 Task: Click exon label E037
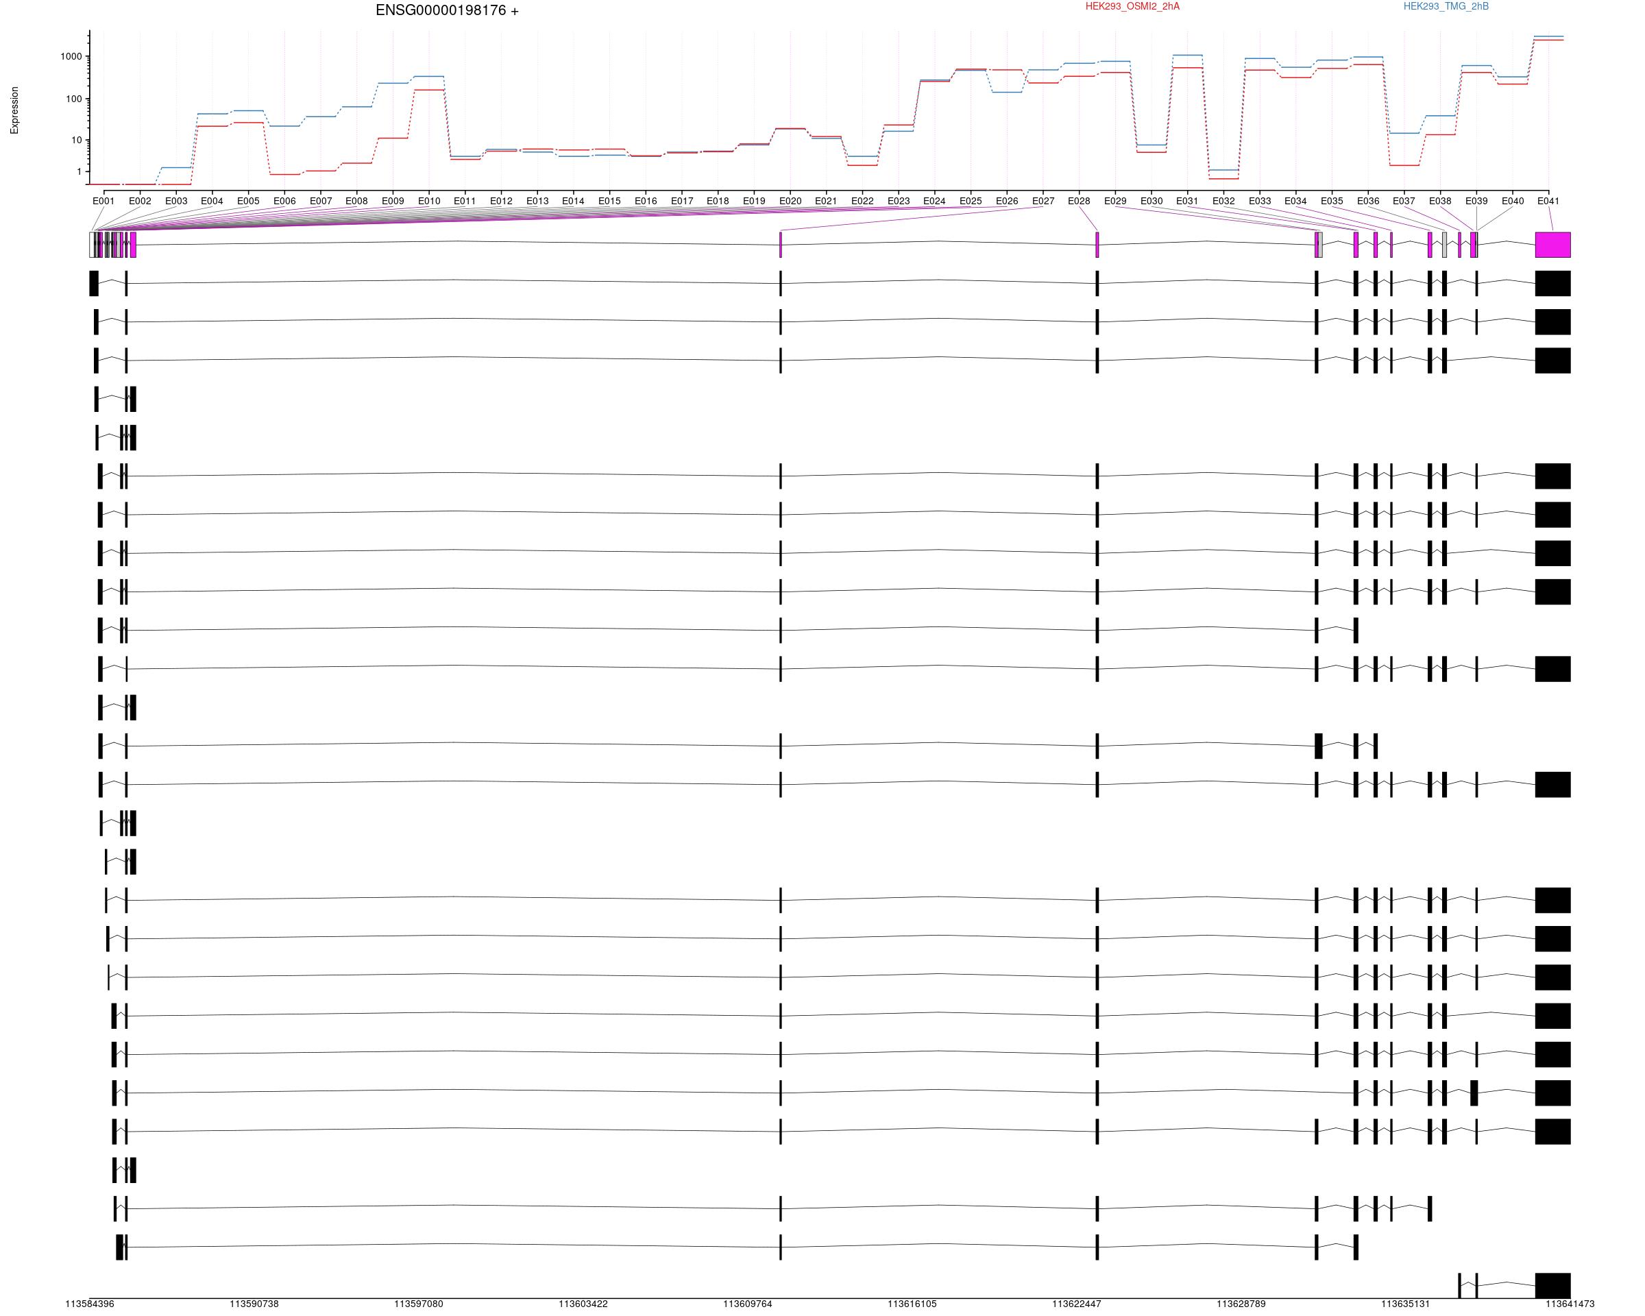coord(1404,202)
